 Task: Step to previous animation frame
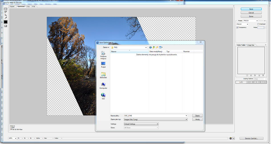(x=252, y=82)
